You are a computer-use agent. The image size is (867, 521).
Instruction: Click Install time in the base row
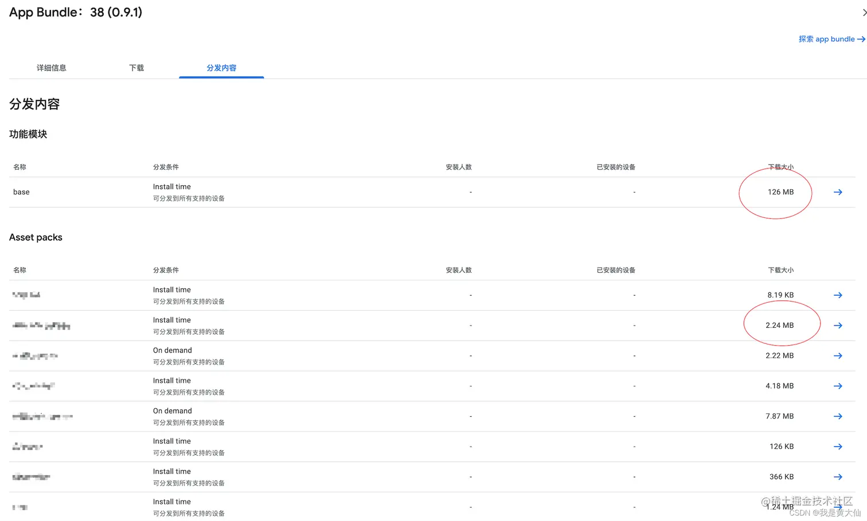pyautogui.click(x=172, y=187)
